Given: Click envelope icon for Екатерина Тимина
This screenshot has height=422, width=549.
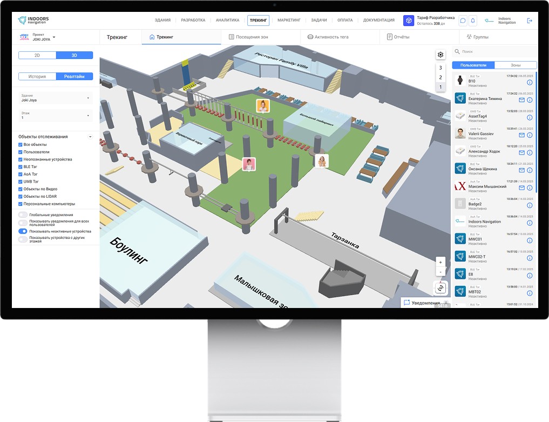Looking at the screenshot, I should click(x=521, y=100).
